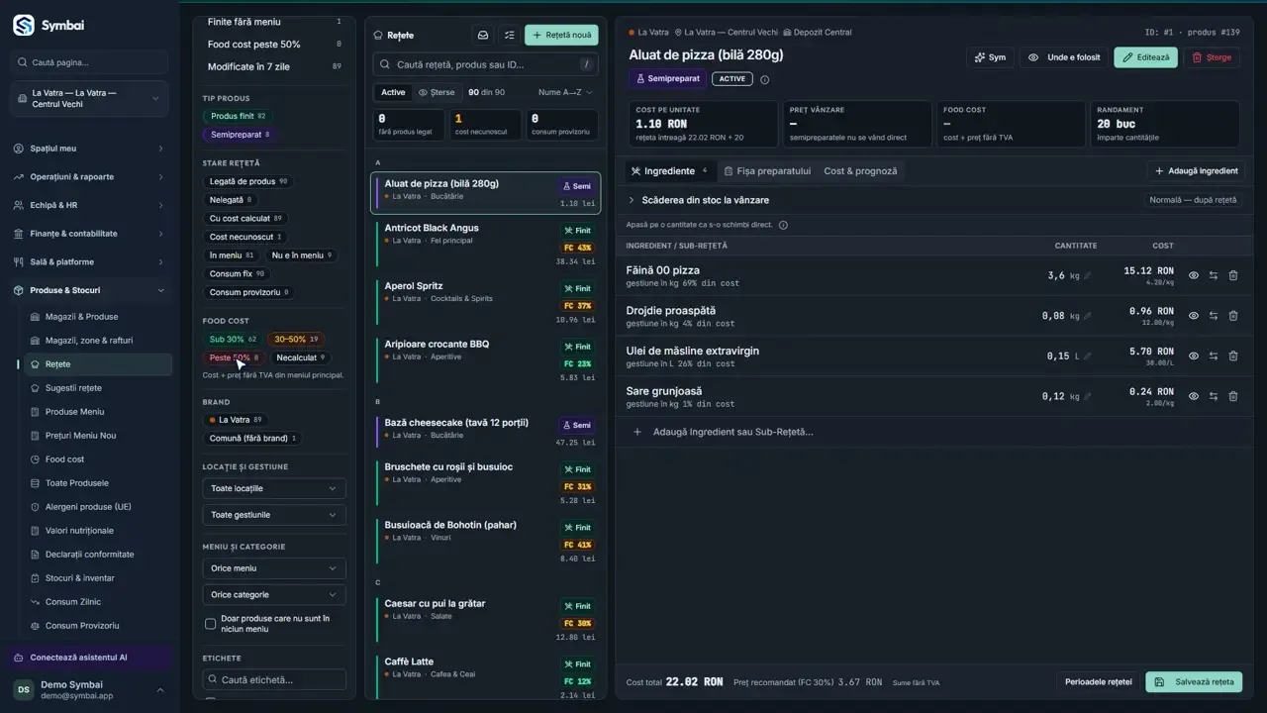The width and height of the screenshot is (1267, 713).
Task: Tick Doar produse care nu sunt în niciun meniu
Action: 210,624
